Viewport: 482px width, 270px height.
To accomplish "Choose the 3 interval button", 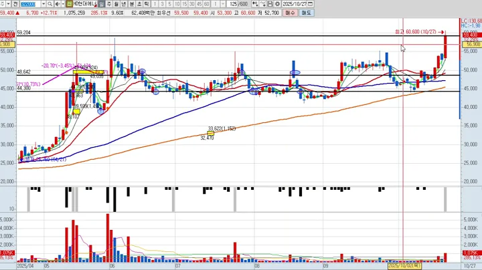I will click(x=162, y=4).
